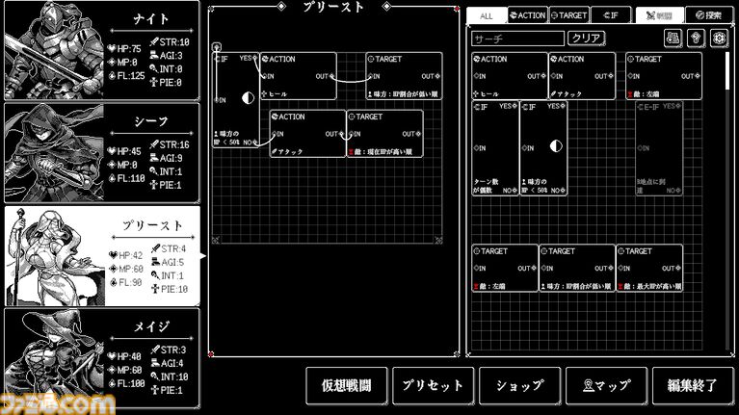Pick palette TARGET 敵:左端 beside アタック node

point(664,76)
